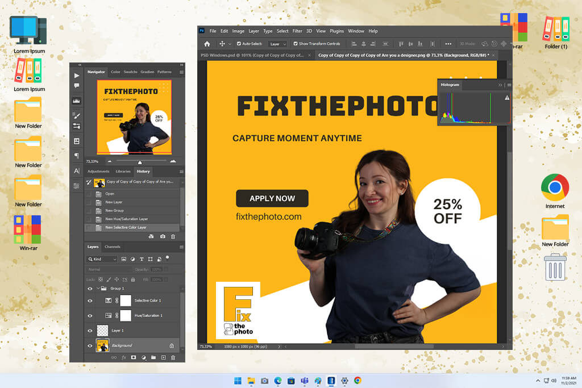The height and width of the screenshot is (388, 582).
Task: Hide Layer 1 using its eye icon
Action: point(90,331)
